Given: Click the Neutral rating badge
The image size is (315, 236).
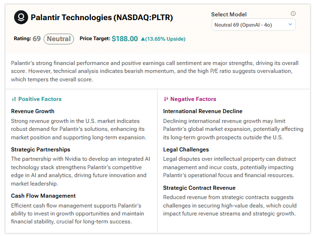Looking at the screenshot, I should (x=59, y=39).
